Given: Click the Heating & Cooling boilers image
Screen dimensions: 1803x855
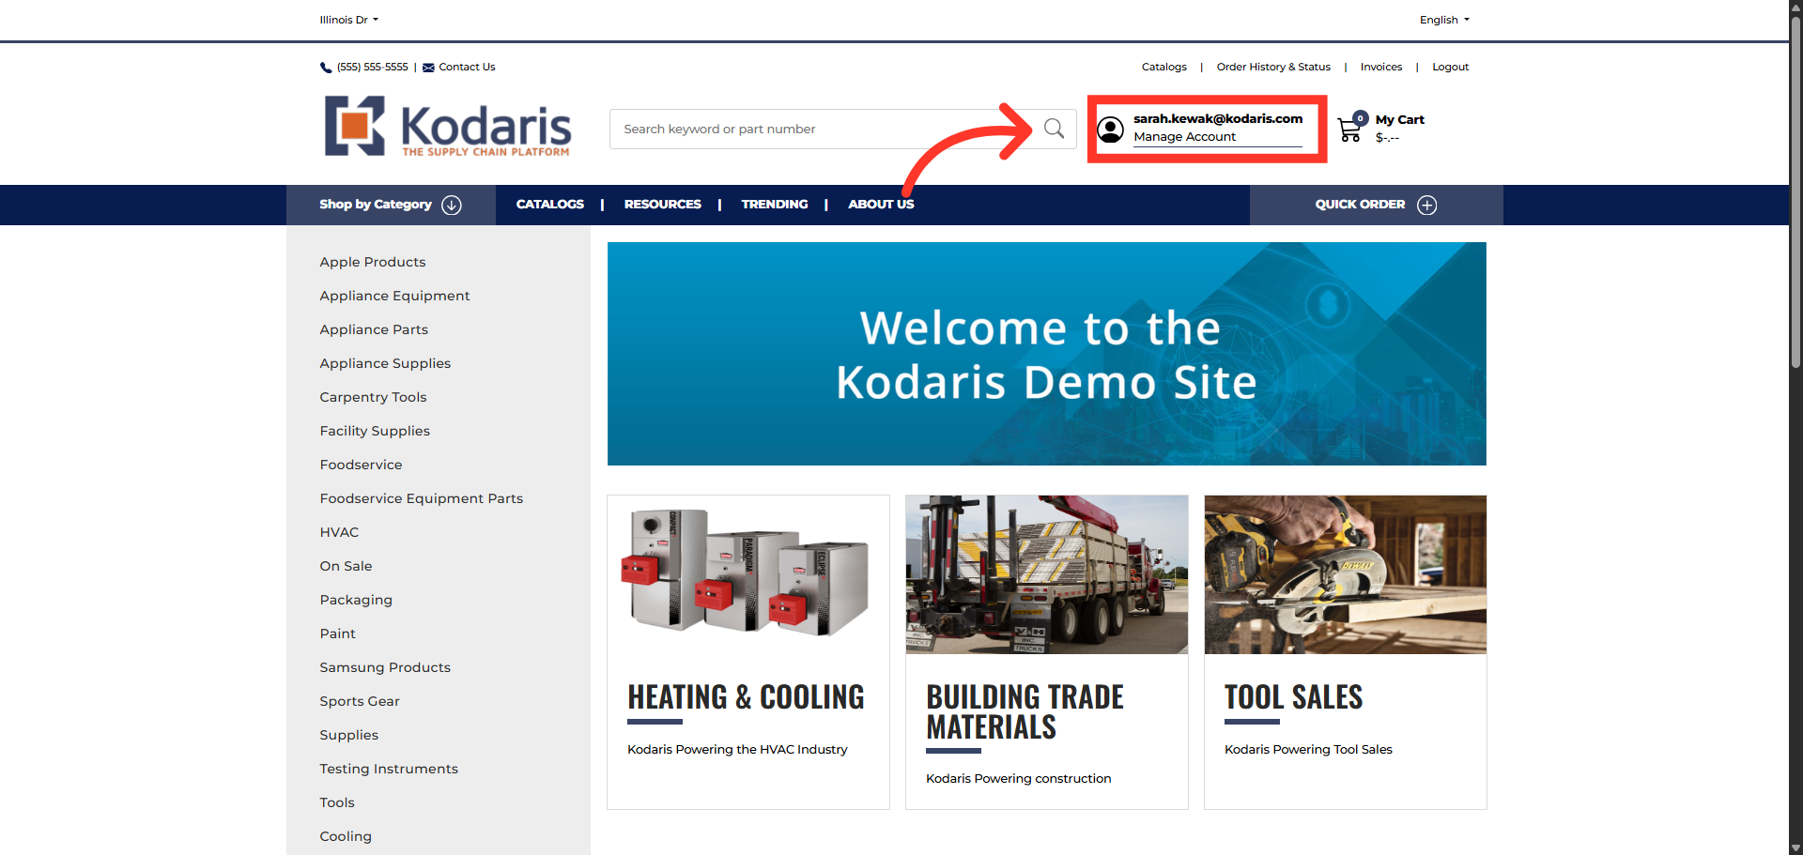Looking at the screenshot, I should 747,574.
